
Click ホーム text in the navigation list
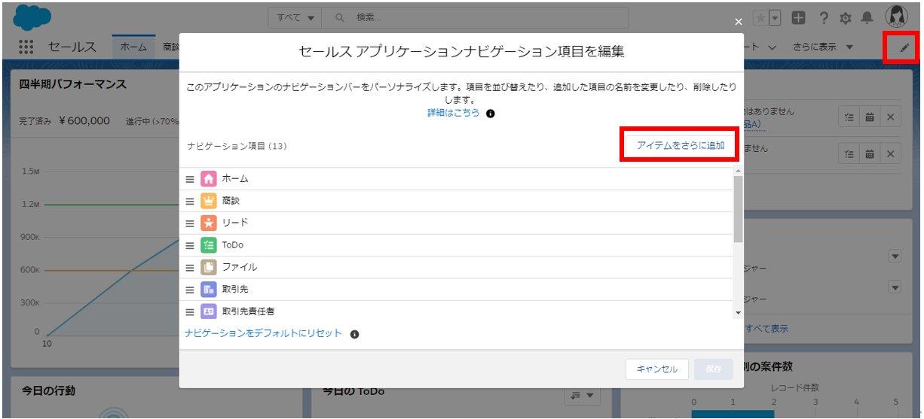pyautogui.click(x=235, y=179)
